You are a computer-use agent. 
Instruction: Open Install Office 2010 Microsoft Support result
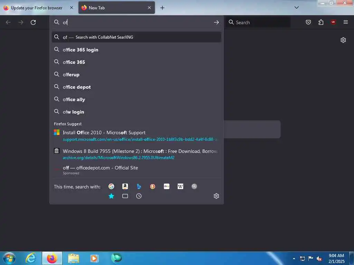pos(136,136)
